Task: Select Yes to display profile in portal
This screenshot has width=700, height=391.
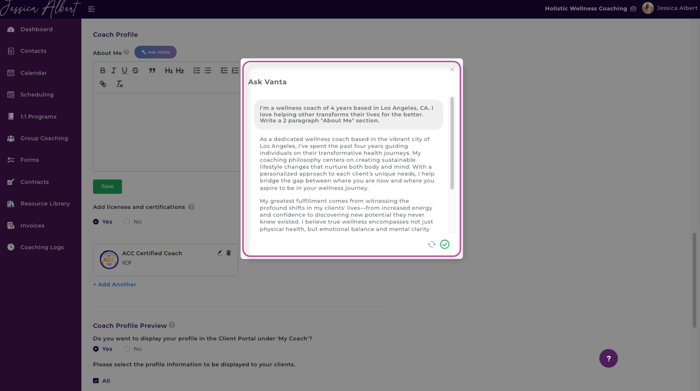Action: coord(96,349)
